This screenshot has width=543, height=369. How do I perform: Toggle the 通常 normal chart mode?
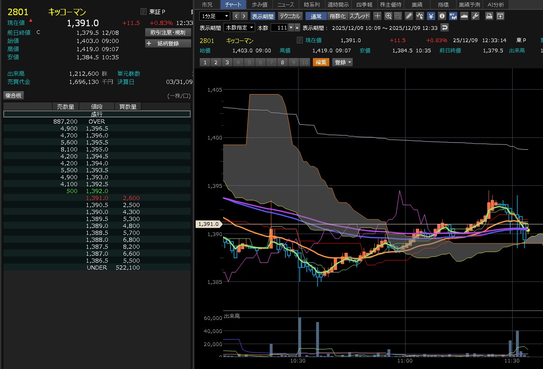(x=316, y=16)
